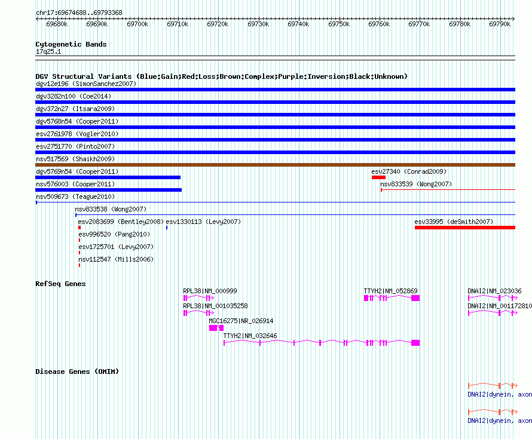Click the brown nsv517569 (Shaikh2009) complex bar

tap(275, 165)
